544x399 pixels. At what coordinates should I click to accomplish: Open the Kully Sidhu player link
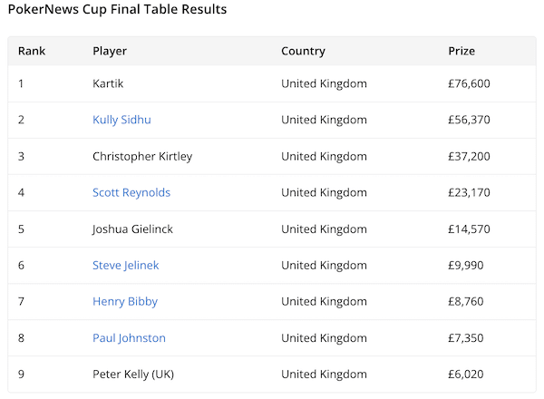pyautogui.click(x=121, y=120)
